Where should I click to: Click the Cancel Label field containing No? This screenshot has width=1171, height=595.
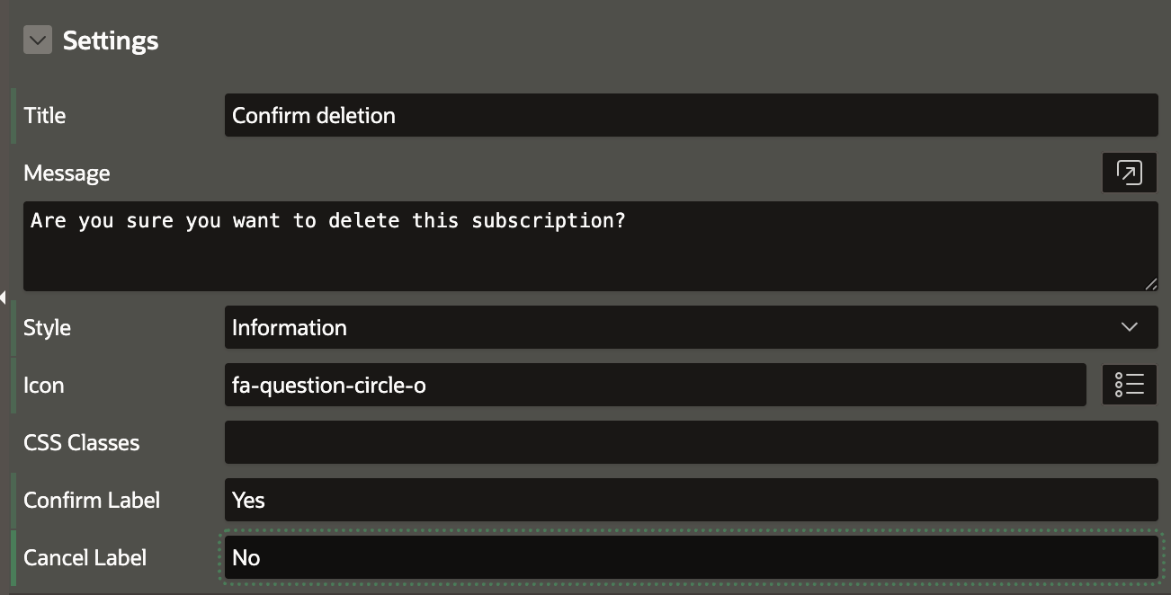pyautogui.click(x=691, y=557)
